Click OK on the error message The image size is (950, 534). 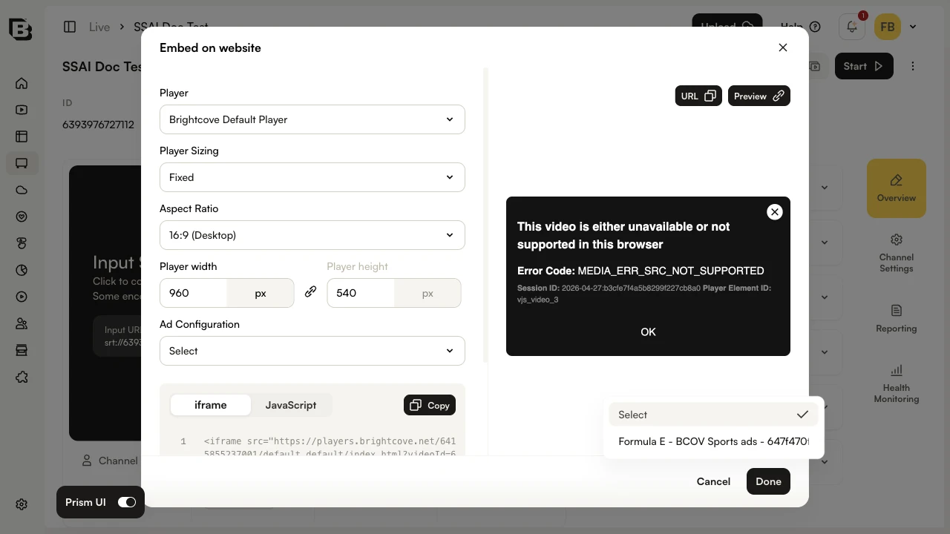pyautogui.click(x=648, y=332)
